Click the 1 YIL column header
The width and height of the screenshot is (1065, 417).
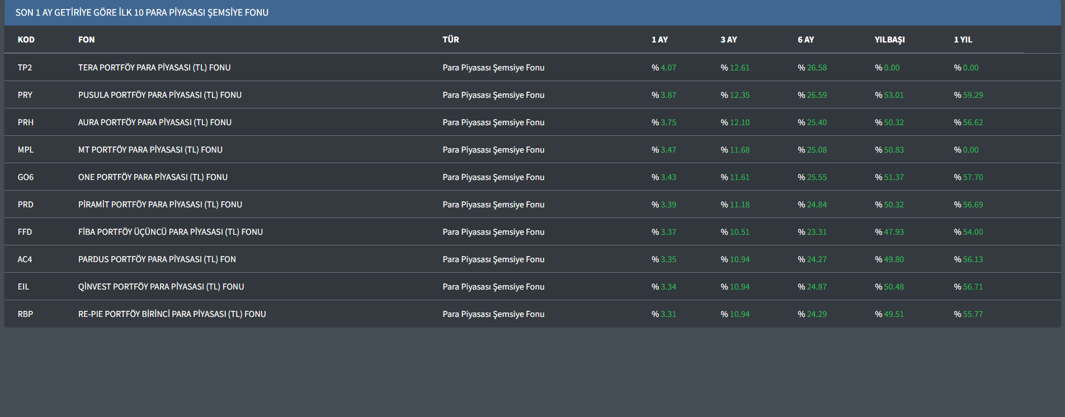click(963, 40)
